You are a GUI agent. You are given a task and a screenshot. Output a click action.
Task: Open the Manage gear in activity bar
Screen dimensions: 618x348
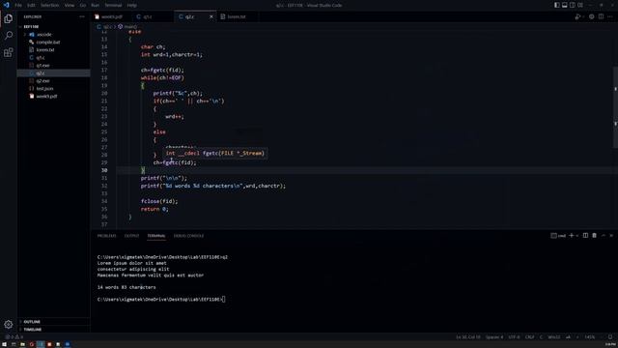tap(9, 325)
